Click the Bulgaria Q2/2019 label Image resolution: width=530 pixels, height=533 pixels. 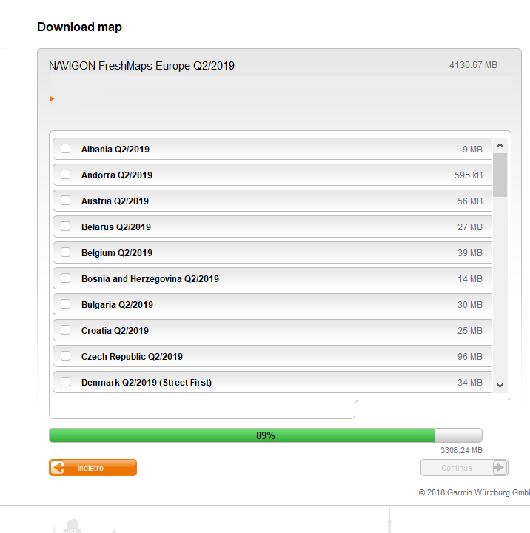pos(117,304)
